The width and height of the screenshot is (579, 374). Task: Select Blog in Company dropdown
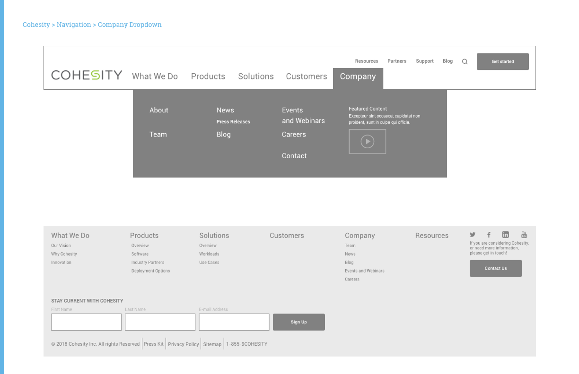[224, 135]
